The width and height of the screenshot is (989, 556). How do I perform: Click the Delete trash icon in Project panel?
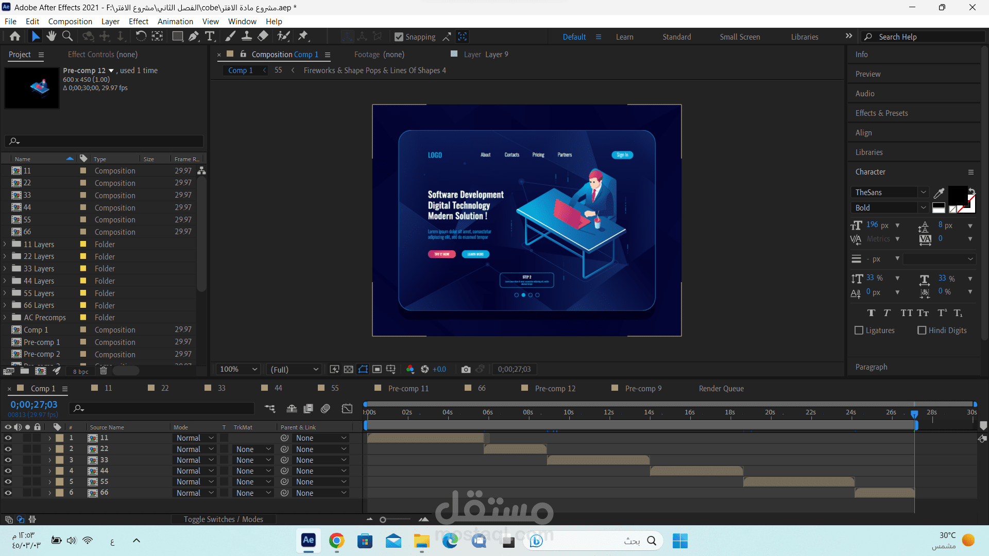tap(103, 371)
